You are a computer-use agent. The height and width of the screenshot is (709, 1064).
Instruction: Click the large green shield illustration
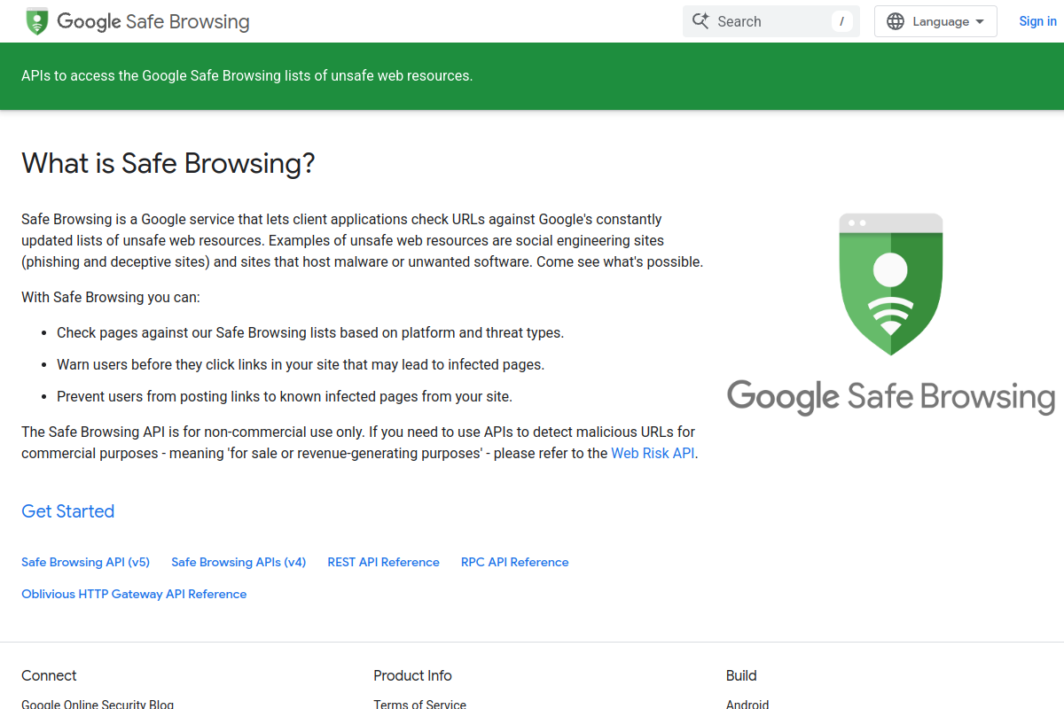891,284
